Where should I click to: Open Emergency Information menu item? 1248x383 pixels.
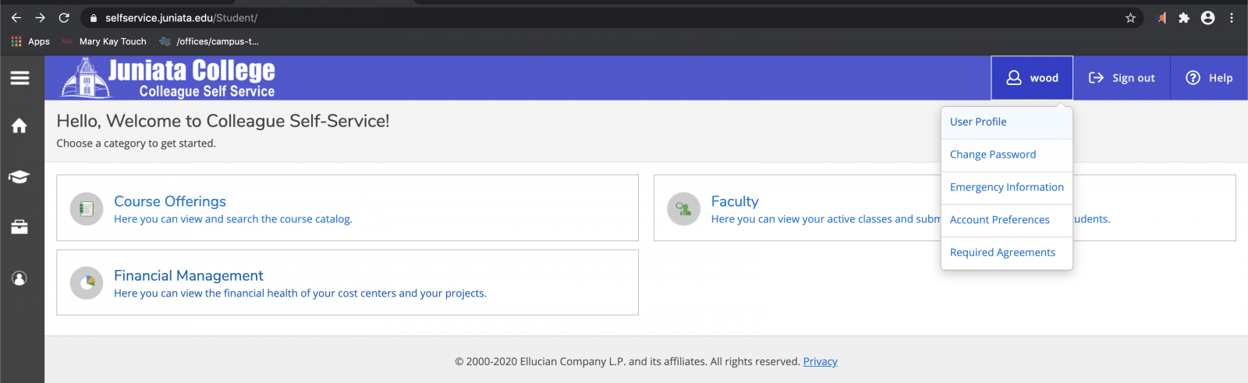coord(1007,188)
